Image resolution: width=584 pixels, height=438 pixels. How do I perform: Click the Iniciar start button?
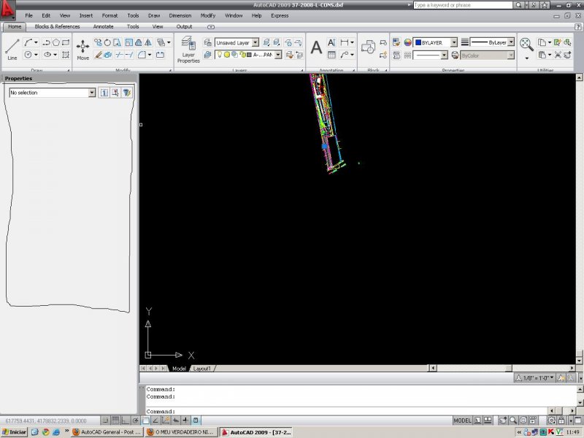click(15, 432)
